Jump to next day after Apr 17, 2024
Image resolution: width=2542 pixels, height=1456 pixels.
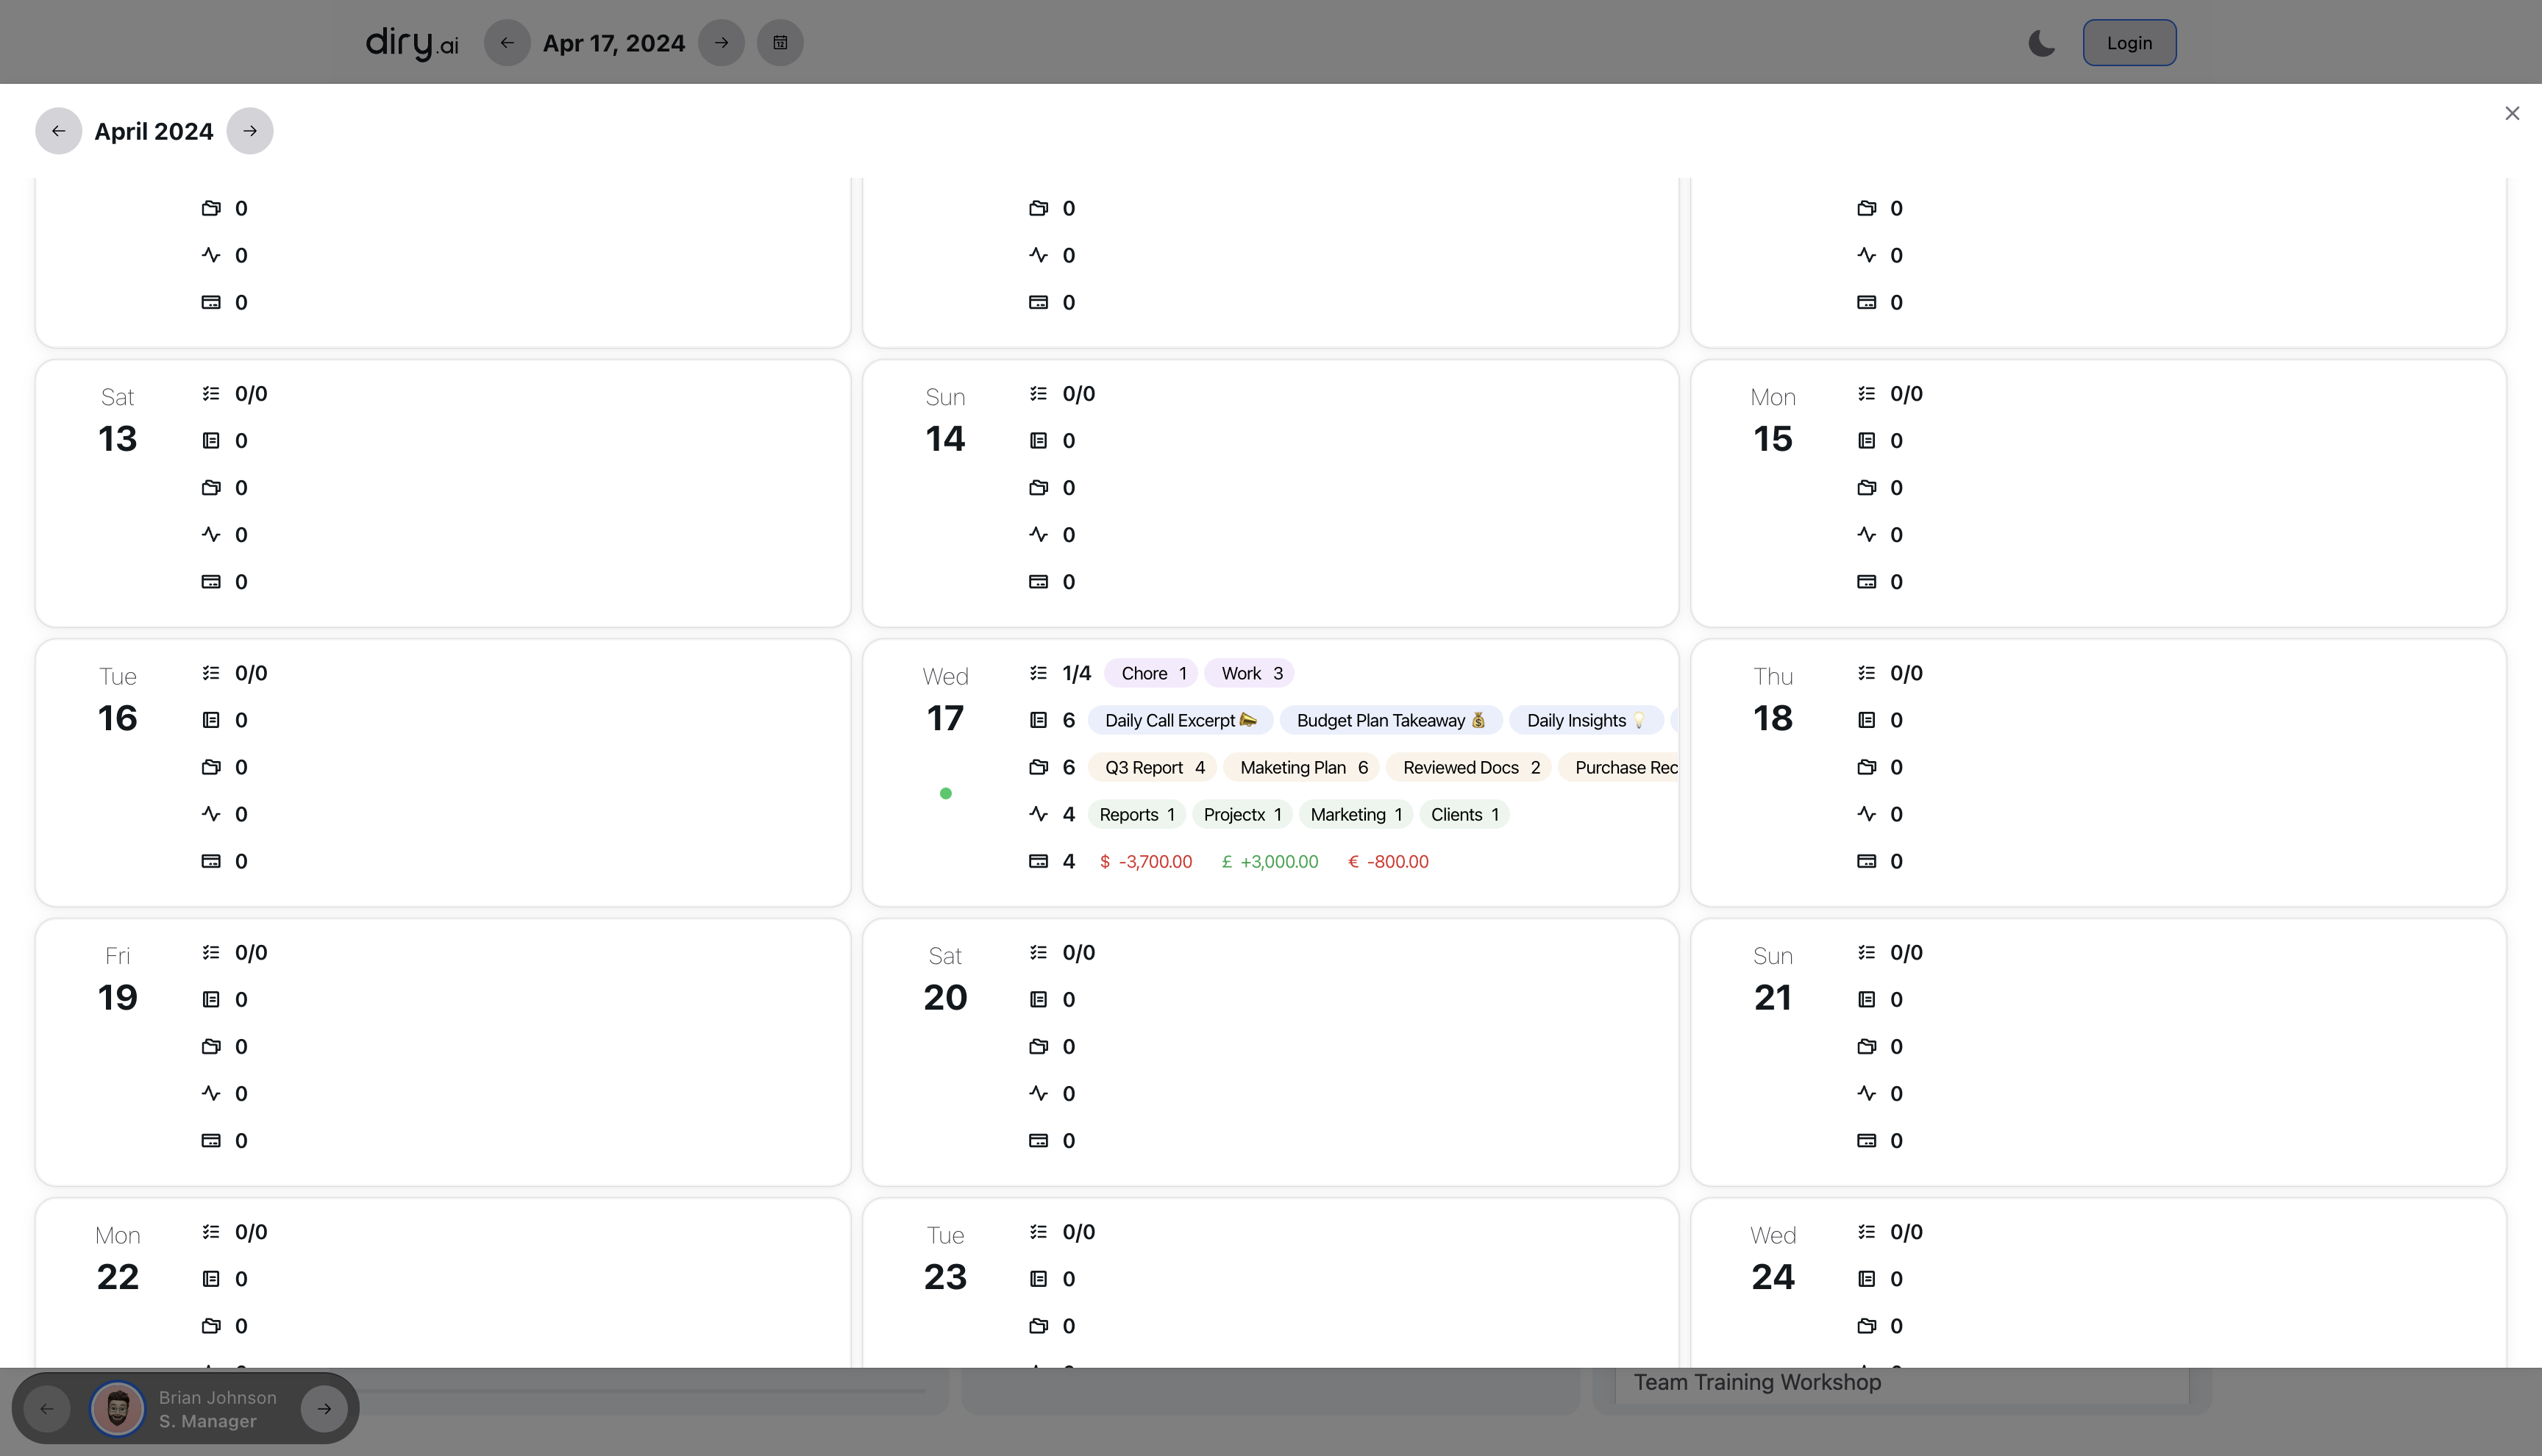tap(721, 43)
